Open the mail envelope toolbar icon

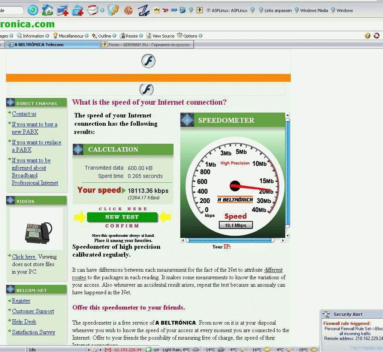click(x=93, y=10)
